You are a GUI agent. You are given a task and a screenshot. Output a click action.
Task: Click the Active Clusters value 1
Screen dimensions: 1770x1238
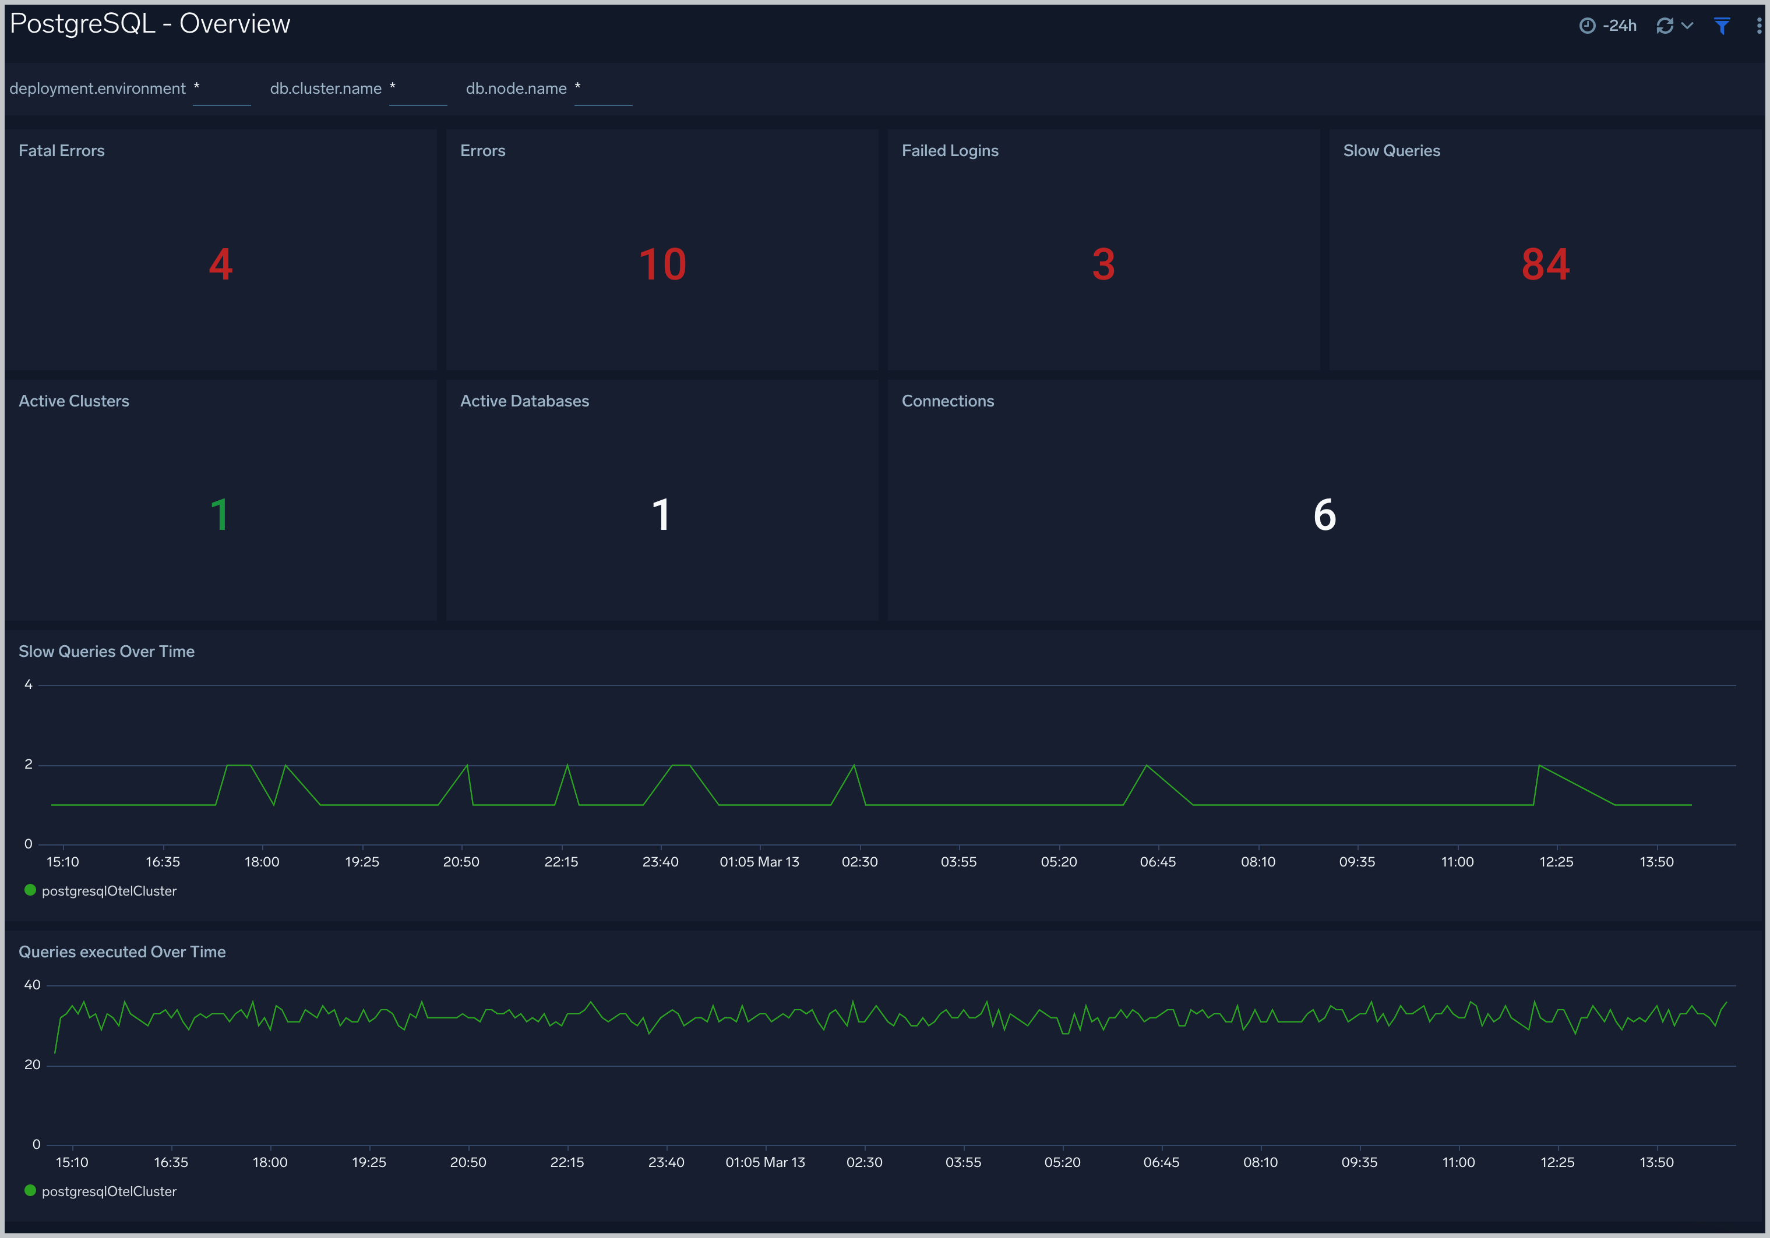tap(220, 515)
